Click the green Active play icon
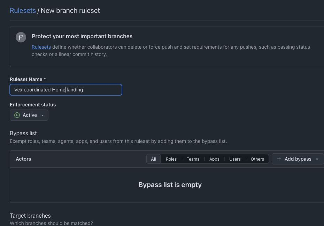 (17, 115)
